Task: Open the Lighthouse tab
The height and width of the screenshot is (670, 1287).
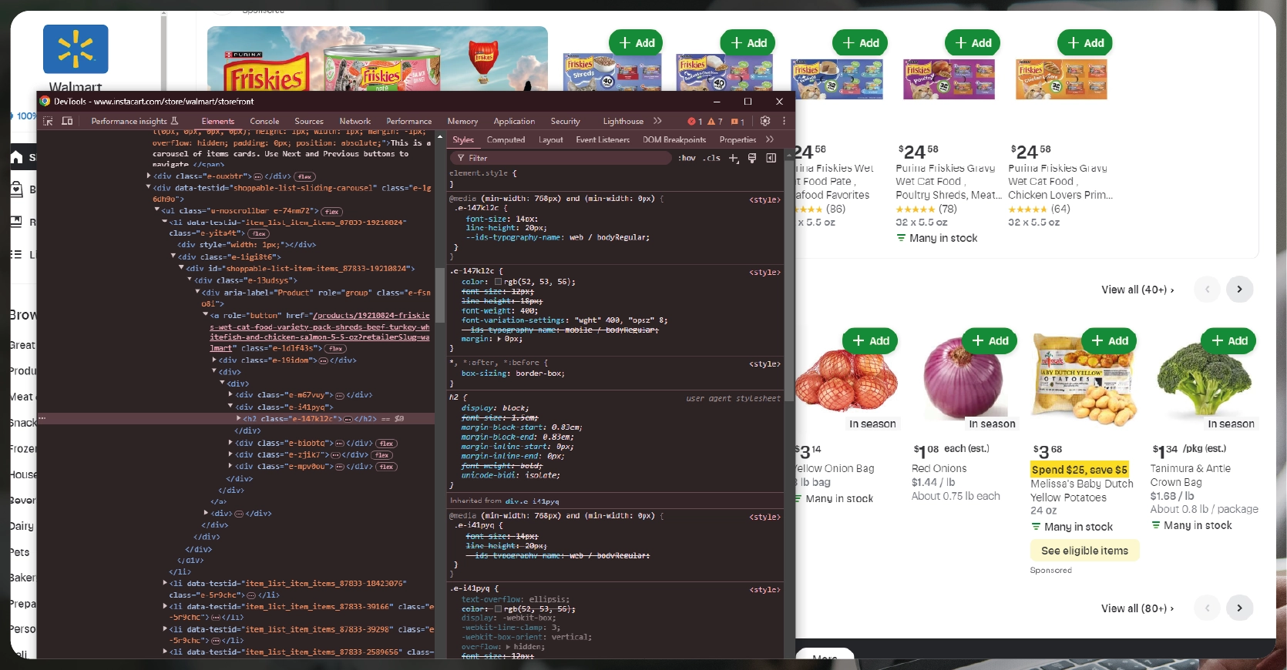Action: (x=623, y=121)
